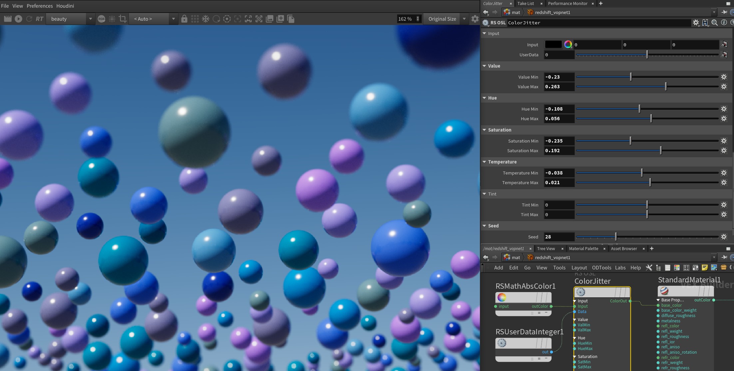Collapse the Hue parameter section
This screenshot has height=371, width=734.
[x=485, y=98]
